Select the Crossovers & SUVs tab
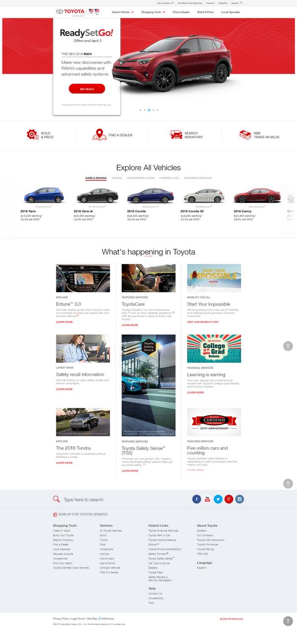Screen dimensions: 297x634 pyautogui.click(x=141, y=178)
